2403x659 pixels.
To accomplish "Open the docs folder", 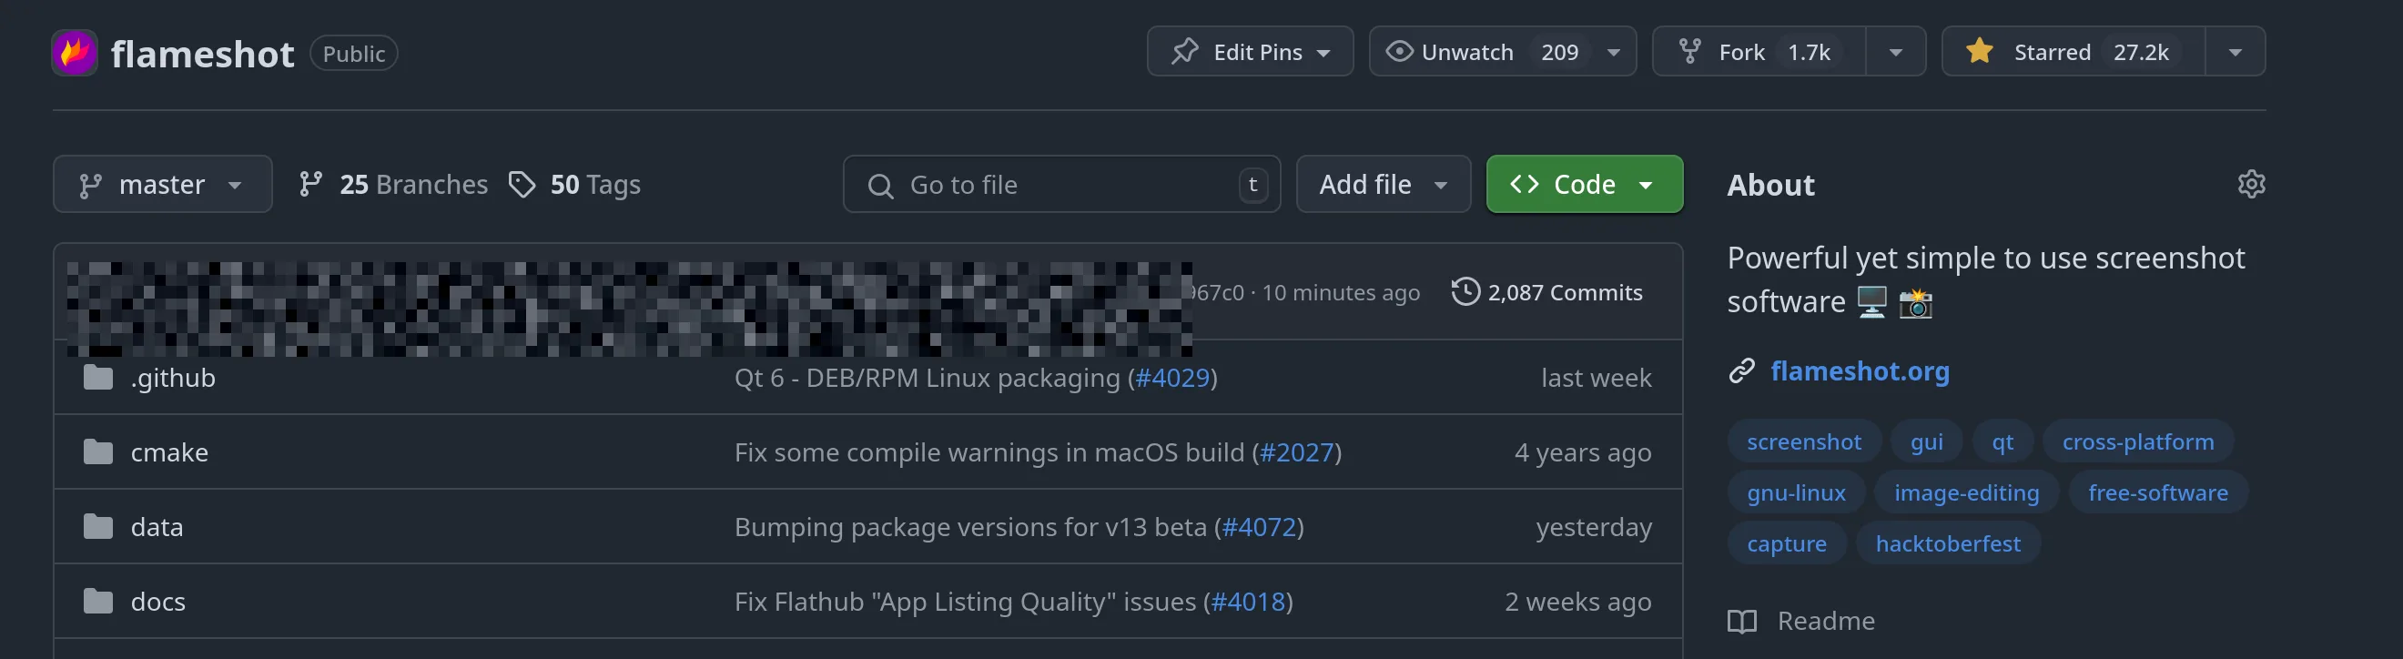I will point(157,601).
